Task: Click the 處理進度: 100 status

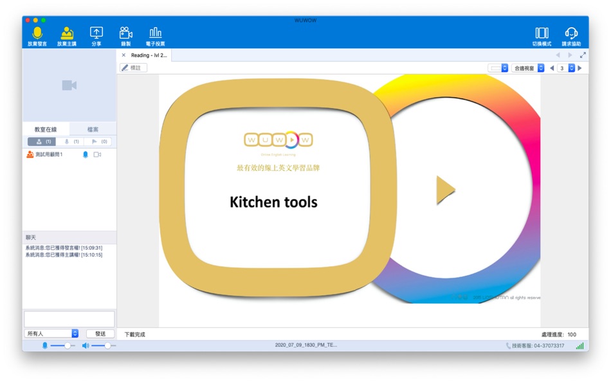Action: [559, 334]
